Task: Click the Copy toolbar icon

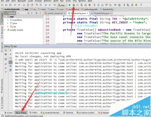Action: pyautogui.click(x=28, y=5)
